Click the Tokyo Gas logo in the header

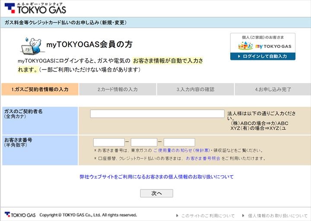pyautogui.click(x=35, y=8)
